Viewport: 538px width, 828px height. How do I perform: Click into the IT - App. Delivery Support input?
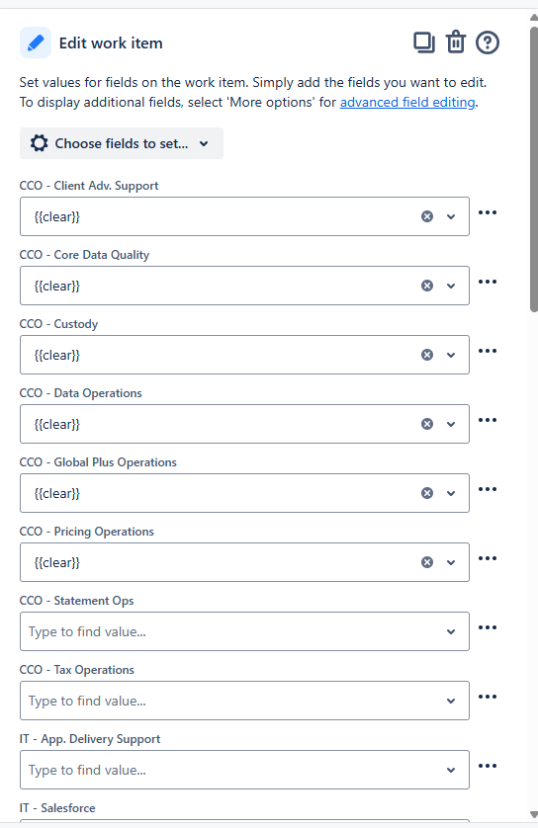pyautogui.click(x=244, y=770)
